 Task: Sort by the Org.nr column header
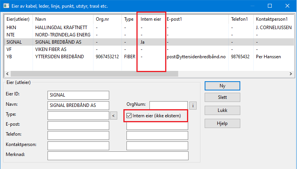(108, 19)
